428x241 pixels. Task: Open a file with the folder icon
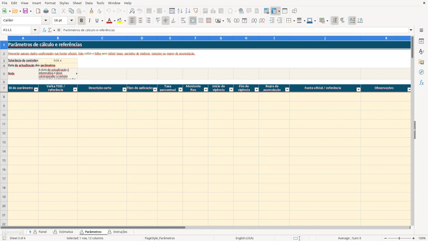tap(14, 11)
